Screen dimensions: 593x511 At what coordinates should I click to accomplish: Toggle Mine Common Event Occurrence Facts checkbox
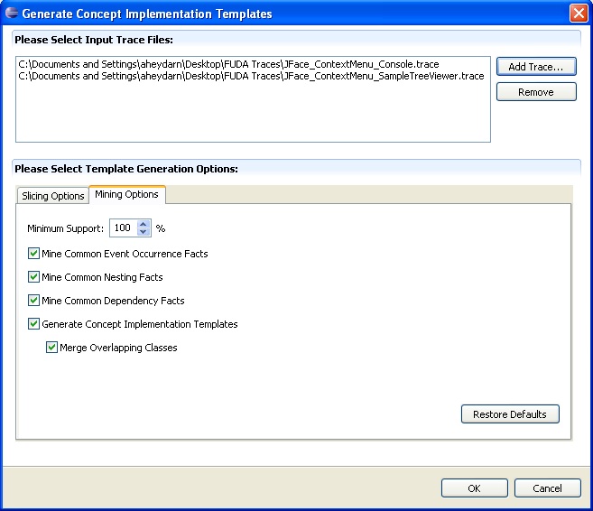pyautogui.click(x=34, y=254)
